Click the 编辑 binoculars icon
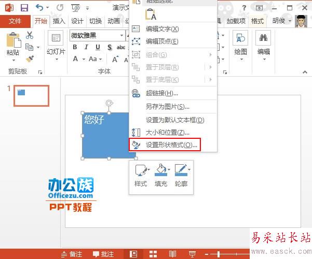The height and width of the screenshot is (259, 312). coord(263,38)
